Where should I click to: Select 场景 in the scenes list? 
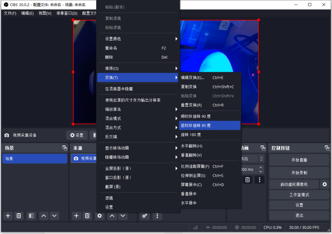point(35,159)
